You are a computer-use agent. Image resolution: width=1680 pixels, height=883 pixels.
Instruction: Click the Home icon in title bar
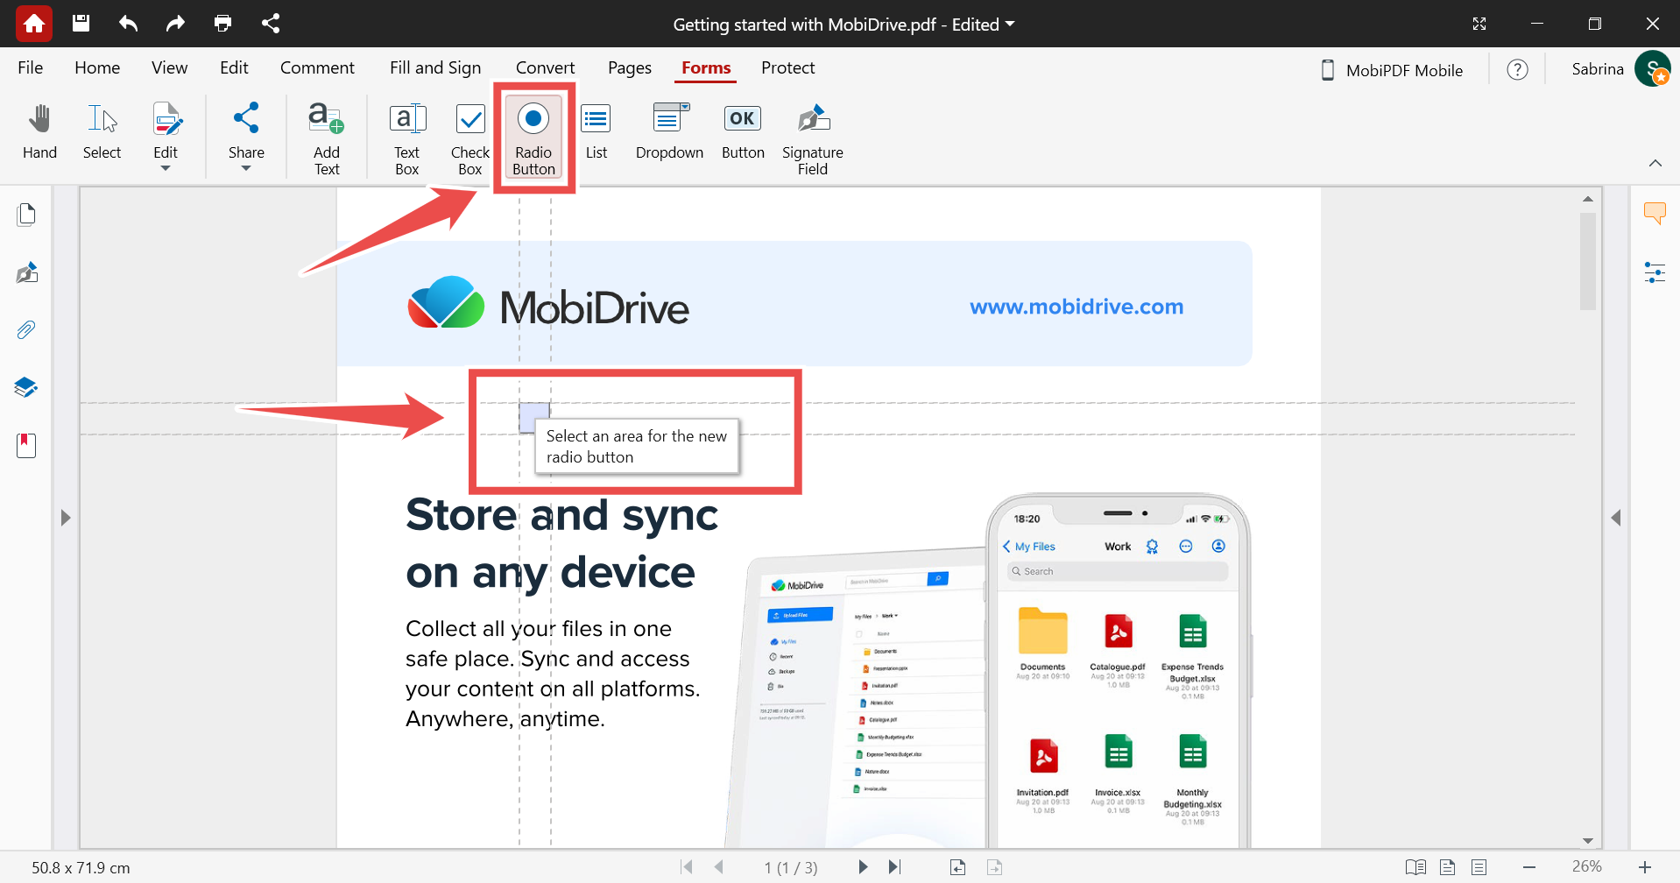pos(34,24)
